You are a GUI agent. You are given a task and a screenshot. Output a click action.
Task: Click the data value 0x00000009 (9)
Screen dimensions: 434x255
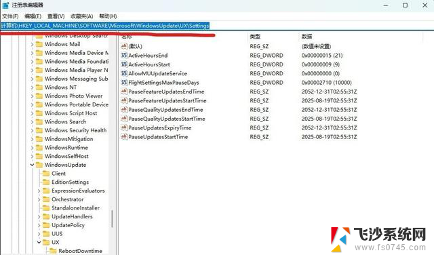[x=321, y=64]
